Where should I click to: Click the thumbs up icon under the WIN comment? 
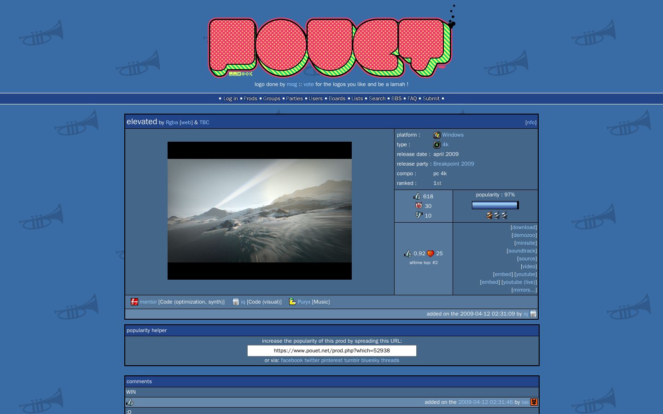tap(130, 402)
